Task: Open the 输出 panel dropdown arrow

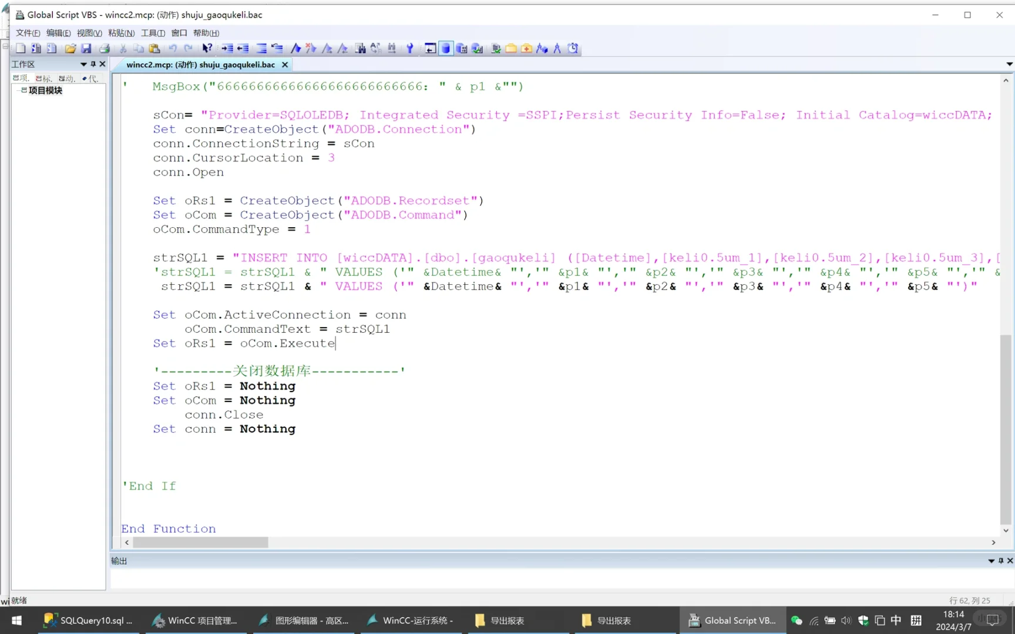Action: [992, 561]
